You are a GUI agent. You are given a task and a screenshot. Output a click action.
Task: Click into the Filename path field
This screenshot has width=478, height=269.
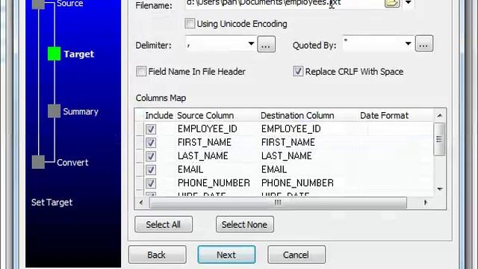(x=284, y=4)
